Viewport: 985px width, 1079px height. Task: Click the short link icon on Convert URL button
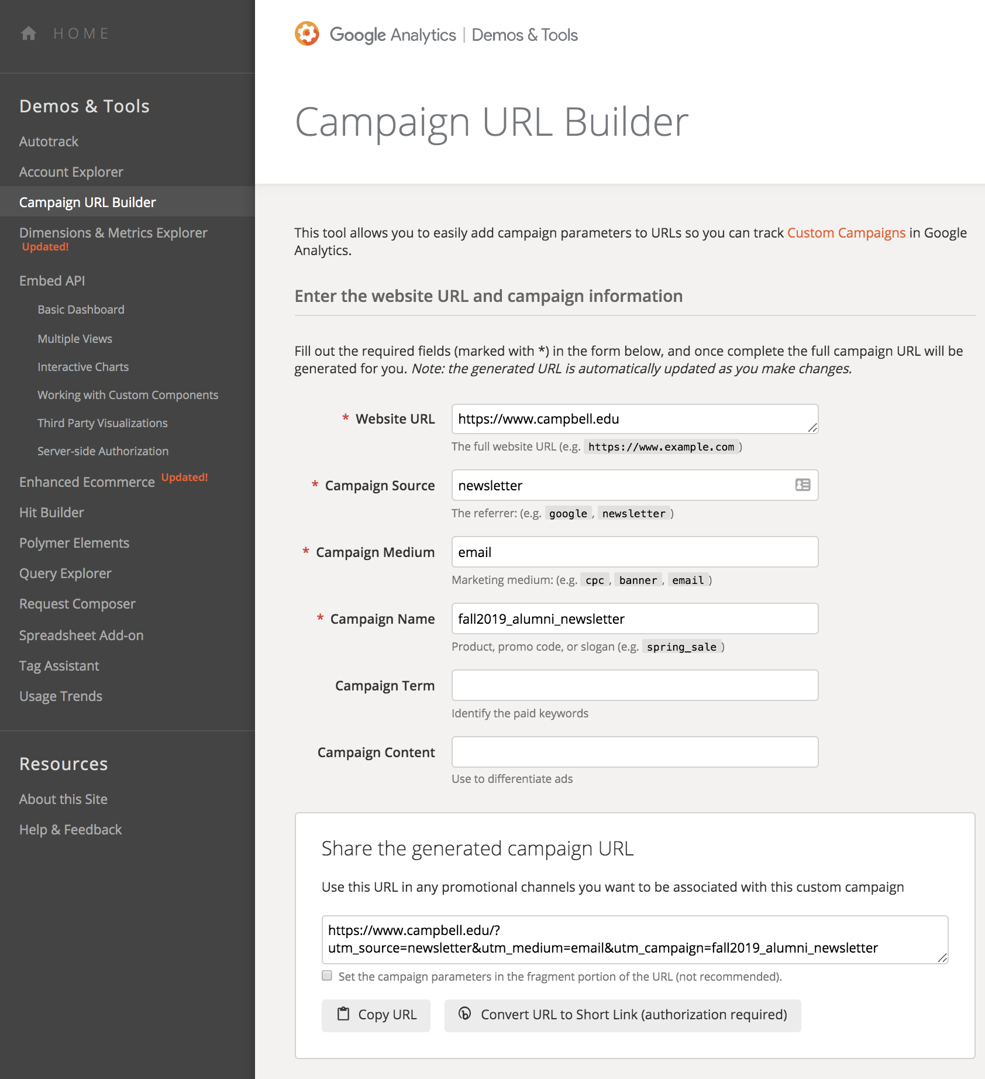click(465, 1013)
